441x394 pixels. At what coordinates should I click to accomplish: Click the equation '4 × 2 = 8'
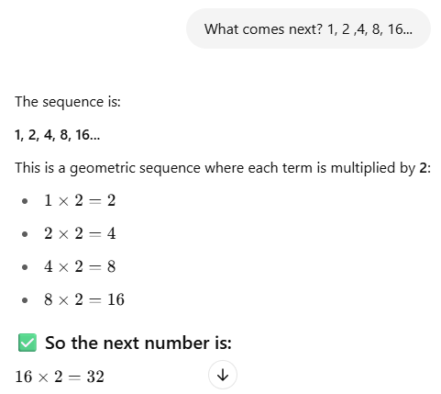pyautogui.click(x=80, y=266)
